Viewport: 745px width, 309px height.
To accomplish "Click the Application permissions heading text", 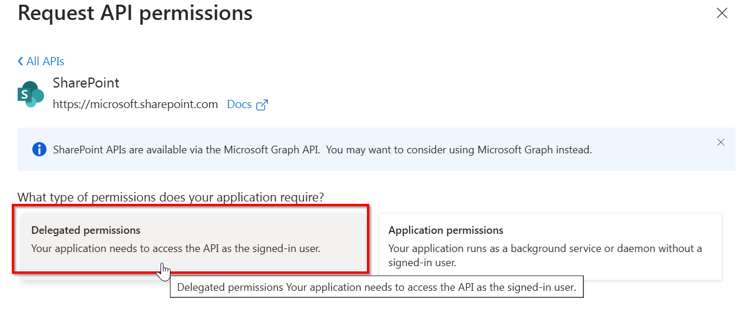I will (446, 230).
